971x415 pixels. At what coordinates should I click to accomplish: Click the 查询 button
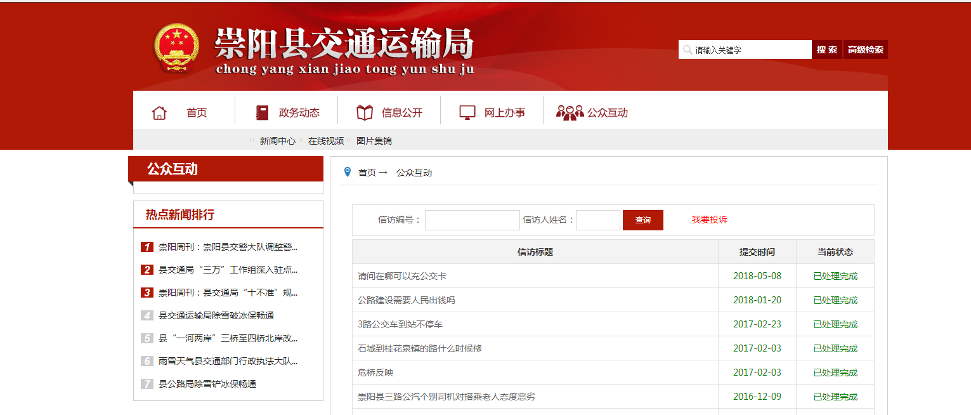coord(643,220)
